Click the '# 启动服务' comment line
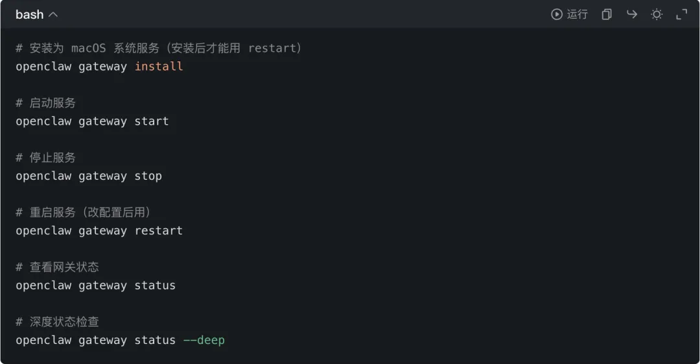Screen dimensions: 700x364 click(x=46, y=103)
